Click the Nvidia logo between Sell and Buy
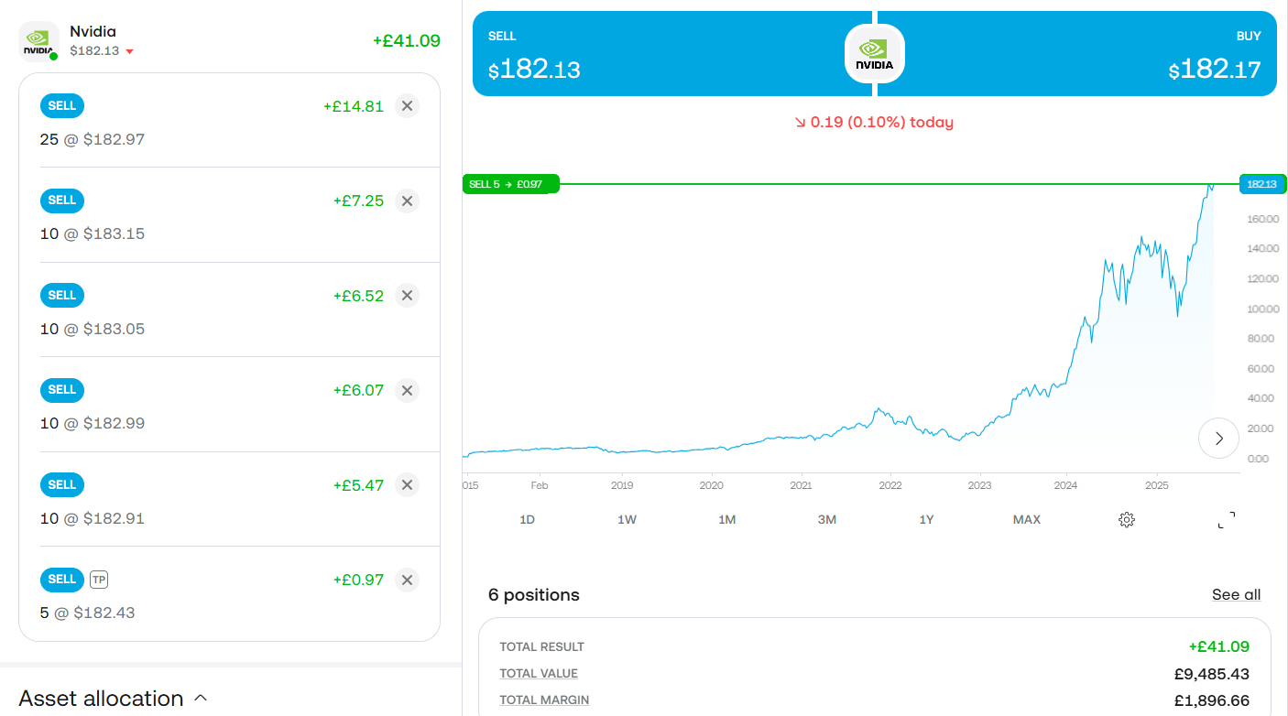Screen dimensions: 1288x716 click(x=875, y=53)
